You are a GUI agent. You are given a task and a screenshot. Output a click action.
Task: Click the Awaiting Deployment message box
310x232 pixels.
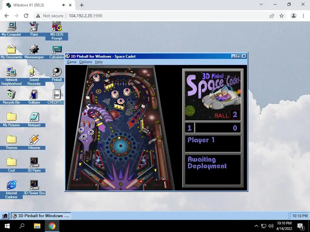coord(213,170)
